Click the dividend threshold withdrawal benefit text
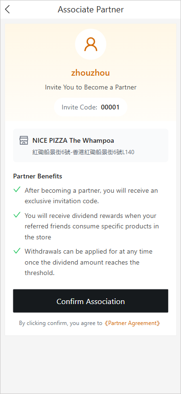Image resolution: width=181 pixels, height=394 pixels. pyautogui.click(x=89, y=262)
